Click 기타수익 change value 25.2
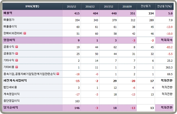This screenshot has height=114, width=177. (170, 61)
